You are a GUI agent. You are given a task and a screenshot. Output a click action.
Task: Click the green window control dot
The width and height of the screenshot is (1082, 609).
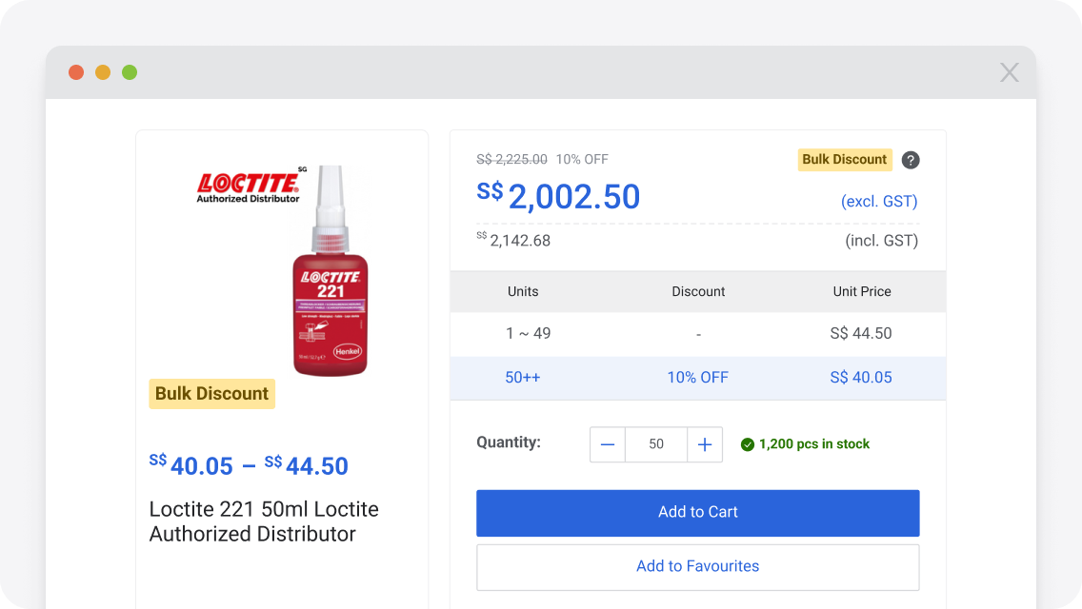coord(130,72)
